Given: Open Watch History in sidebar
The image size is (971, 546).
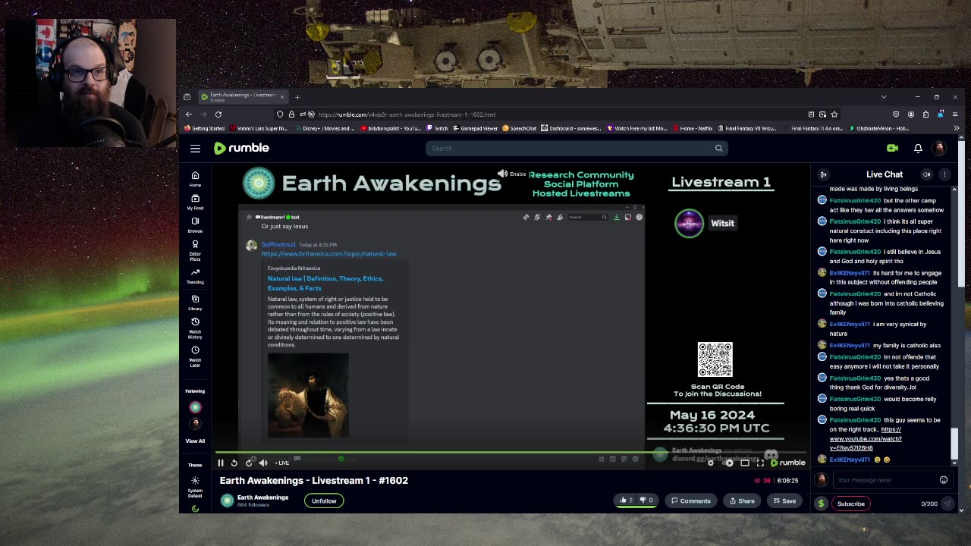Looking at the screenshot, I should (x=195, y=328).
